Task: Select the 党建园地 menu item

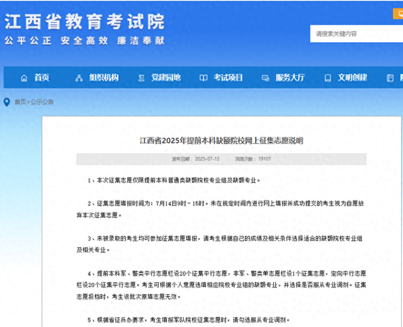Action: (166, 78)
